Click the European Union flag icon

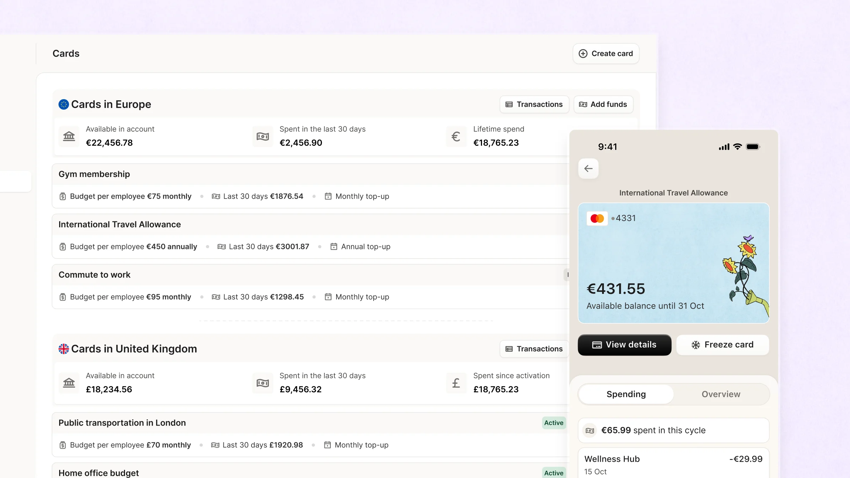pos(64,104)
